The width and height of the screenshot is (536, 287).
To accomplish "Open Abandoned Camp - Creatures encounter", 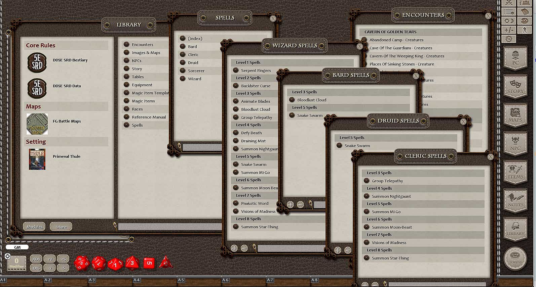I will [396, 40].
